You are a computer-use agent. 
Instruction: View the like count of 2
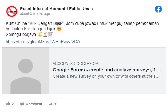point(13,104)
